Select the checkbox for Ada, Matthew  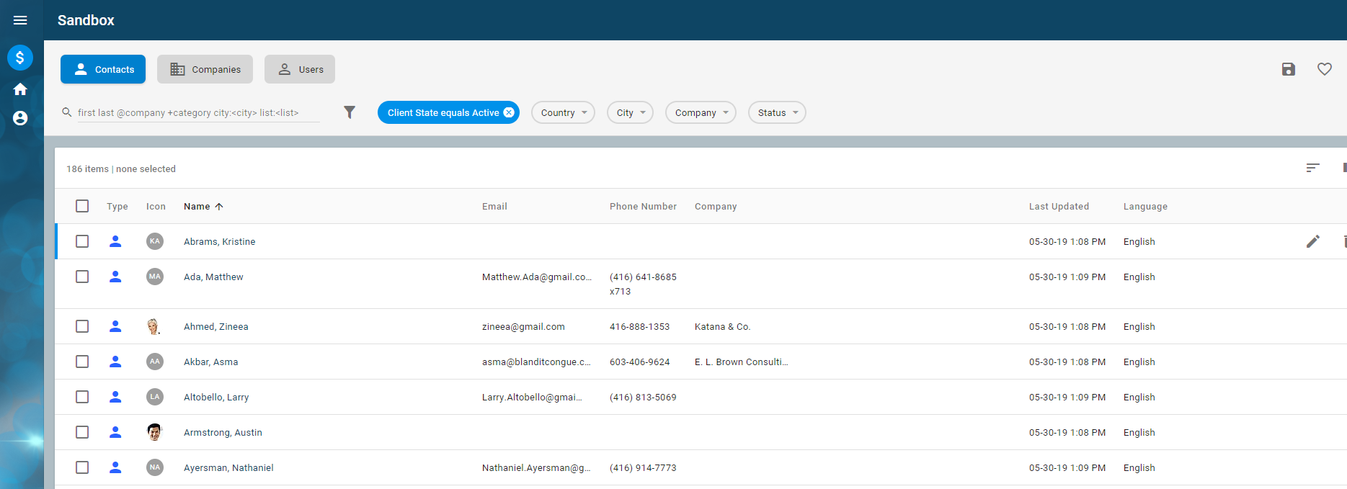click(x=82, y=277)
